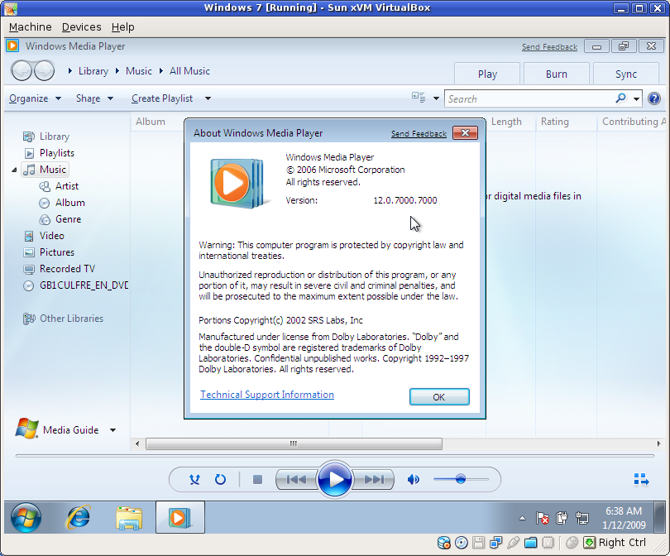Collapse the Music tree node
The image size is (670, 556).
click(x=15, y=170)
